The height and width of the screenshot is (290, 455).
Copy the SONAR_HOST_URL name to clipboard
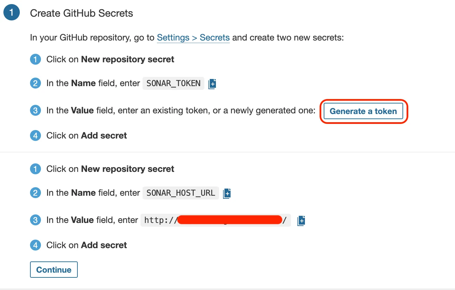[227, 193]
